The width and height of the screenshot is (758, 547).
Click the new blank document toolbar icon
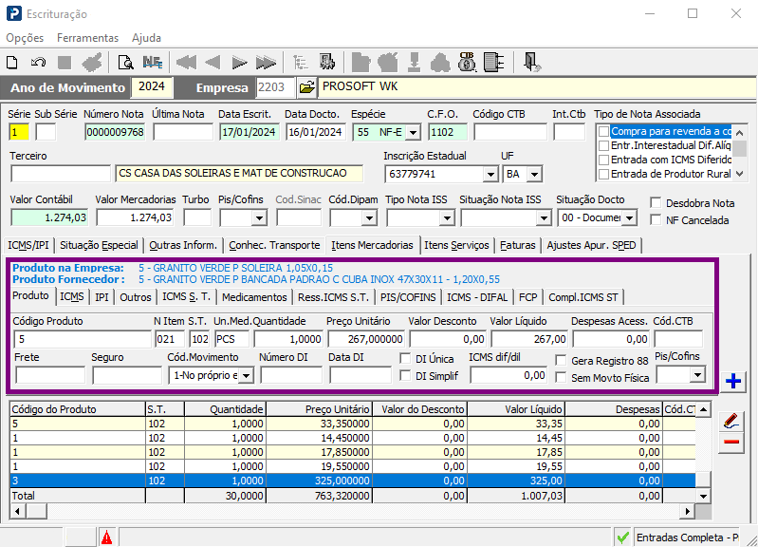pyautogui.click(x=12, y=63)
